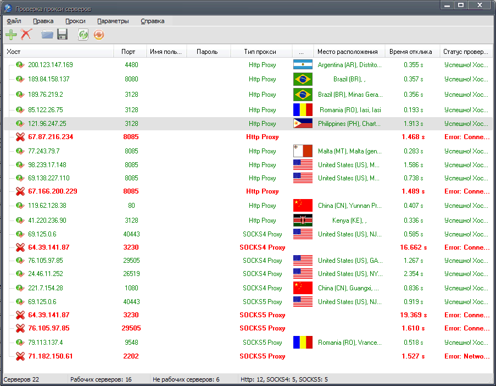Click red error icon beside 67.87.216.234
This screenshot has height=386, width=496.
(20, 137)
